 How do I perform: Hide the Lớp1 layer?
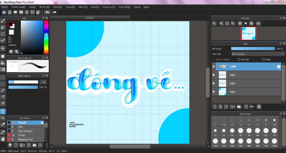tap(214, 92)
